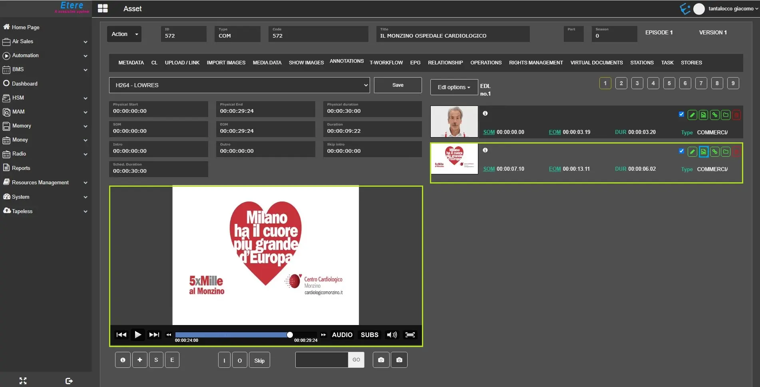Click the logout icon at sidebar bottom

(69, 381)
